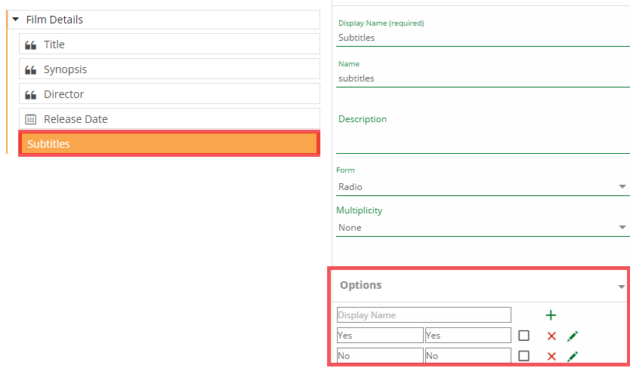Collapse the Options panel with arrow
The width and height of the screenshot is (630, 368).
coord(621,287)
